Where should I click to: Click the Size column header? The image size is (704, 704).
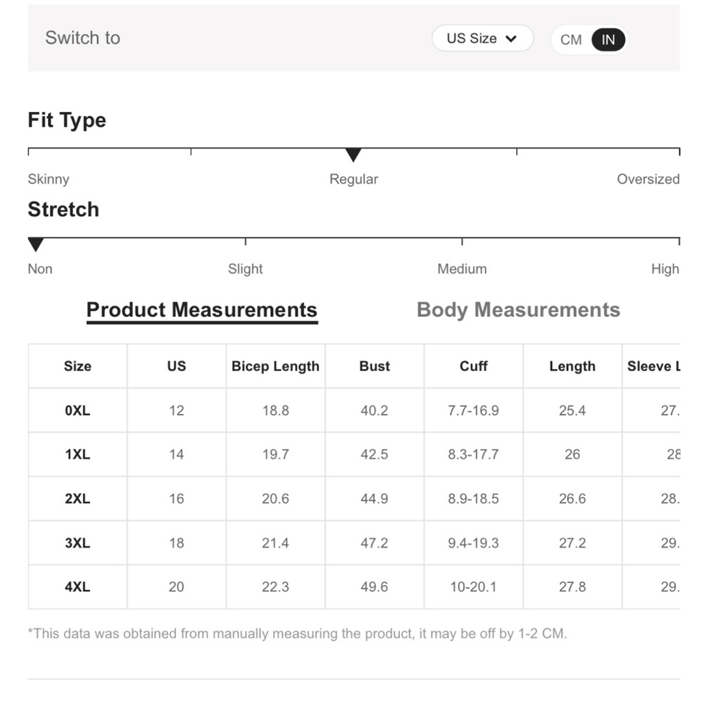tap(77, 366)
